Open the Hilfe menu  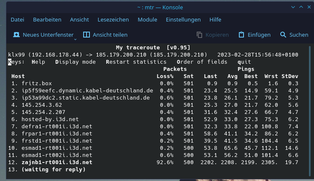click(215, 20)
